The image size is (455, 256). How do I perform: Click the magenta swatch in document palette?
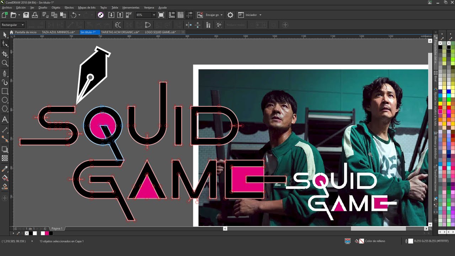[x=47, y=233]
